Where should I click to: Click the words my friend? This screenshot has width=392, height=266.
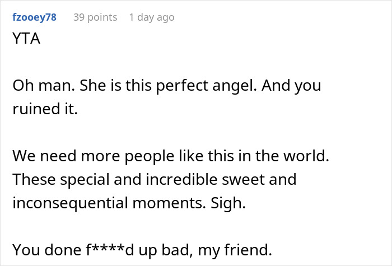pos(235,250)
